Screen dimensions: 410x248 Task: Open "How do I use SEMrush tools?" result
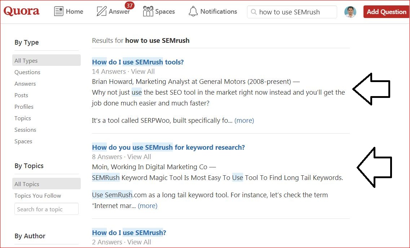(138, 62)
